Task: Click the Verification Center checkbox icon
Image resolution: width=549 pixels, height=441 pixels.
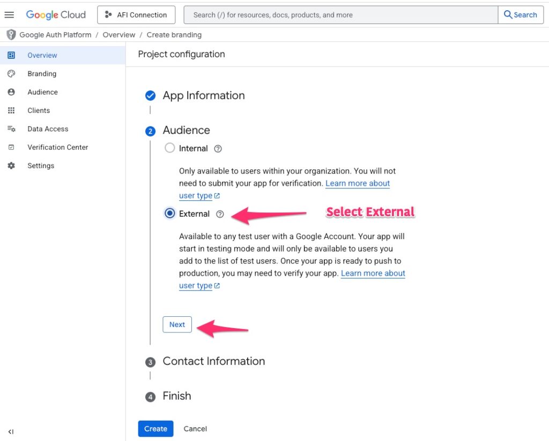Action: tap(11, 147)
